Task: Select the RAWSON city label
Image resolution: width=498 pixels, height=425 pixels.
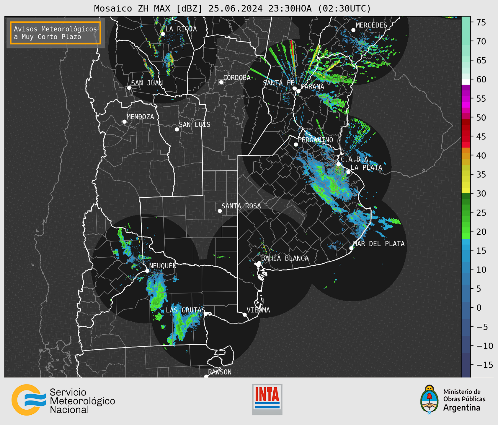Action: [x=220, y=372]
